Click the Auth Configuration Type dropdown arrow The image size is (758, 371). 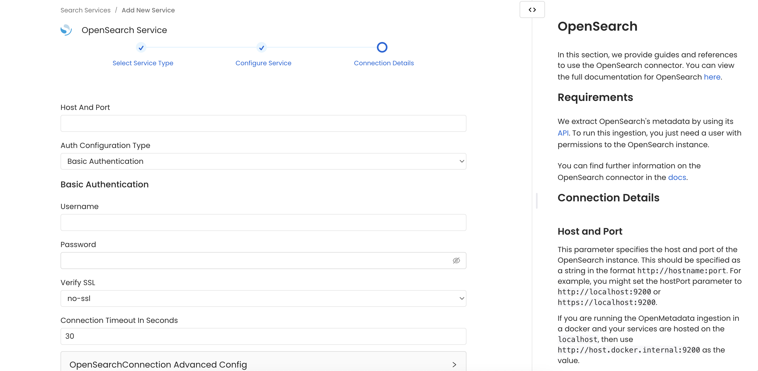tap(461, 161)
